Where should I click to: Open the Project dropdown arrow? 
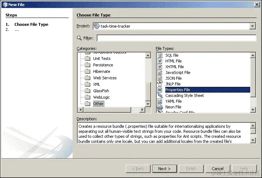252,26
